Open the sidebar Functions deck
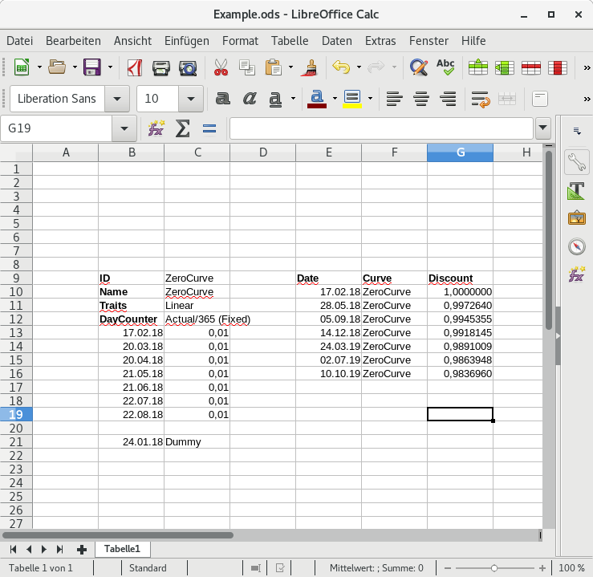This screenshot has width=593, height=577. (x=577, y=274)
